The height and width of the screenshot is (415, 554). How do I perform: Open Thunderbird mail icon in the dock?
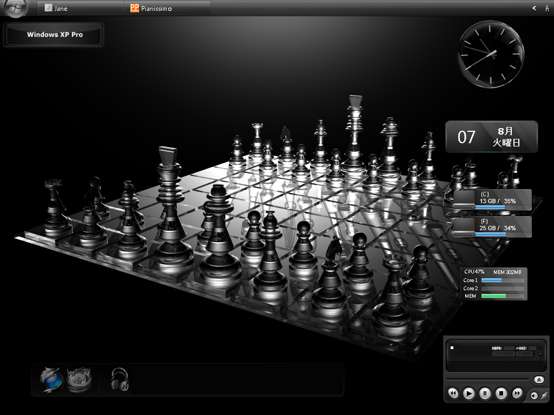79,379
